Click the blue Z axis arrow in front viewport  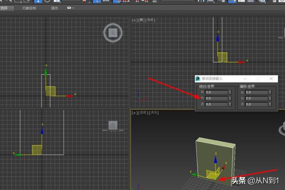tap(218, 38)
